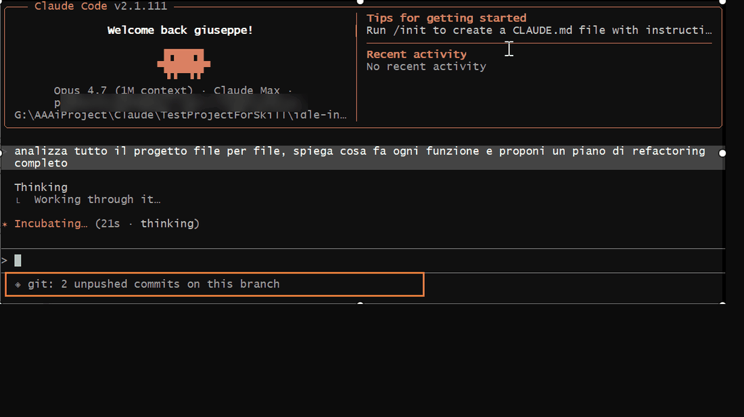
Task: Click the 'Working through it…' line
Action: coord(97,200)
